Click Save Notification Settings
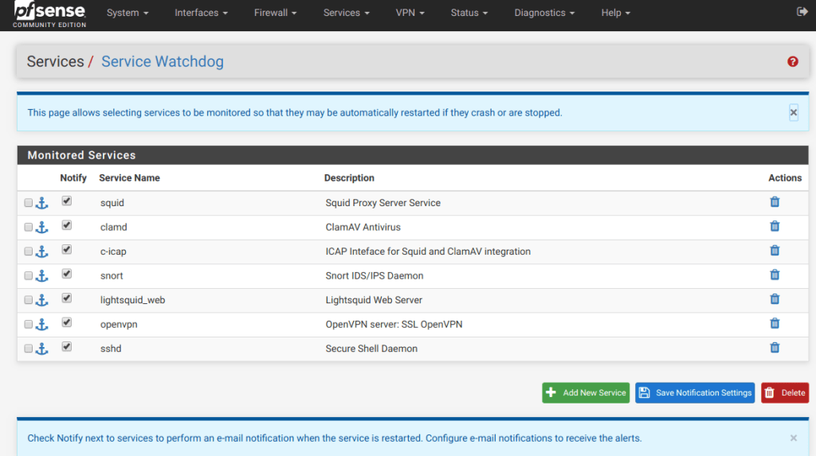 [694, 393]
